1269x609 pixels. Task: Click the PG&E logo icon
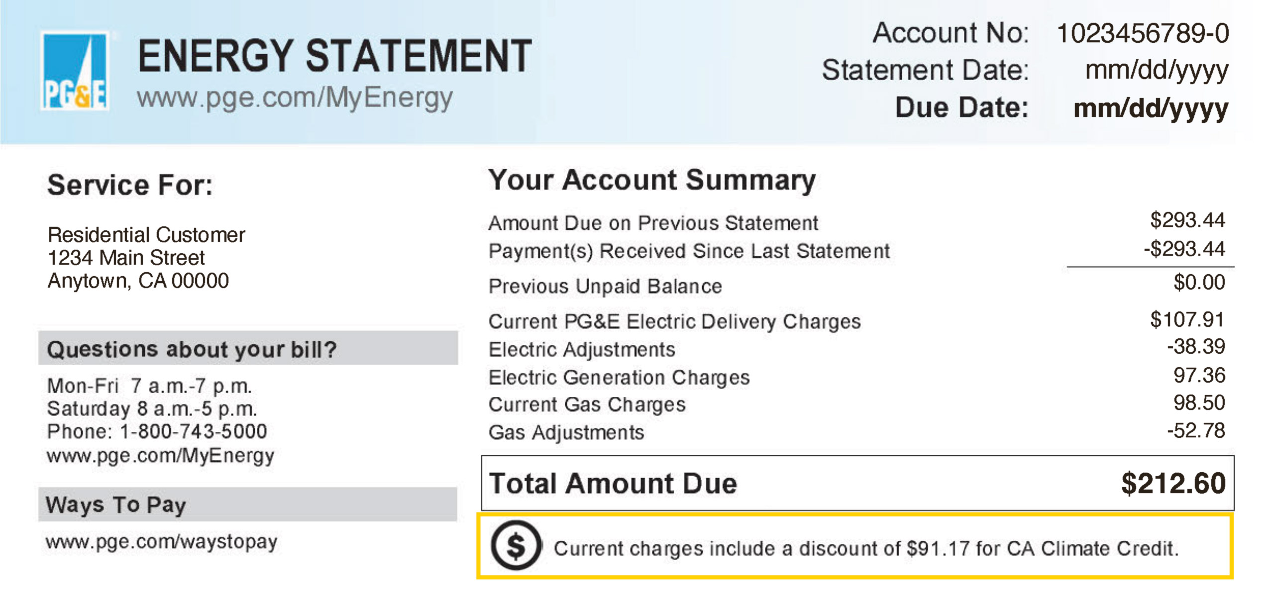coord(75,71)
